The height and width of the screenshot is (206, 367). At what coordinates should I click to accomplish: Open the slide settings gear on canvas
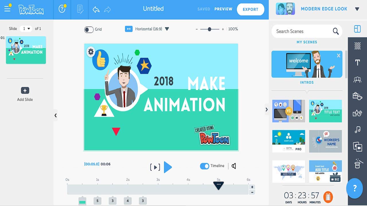(91, 52)
